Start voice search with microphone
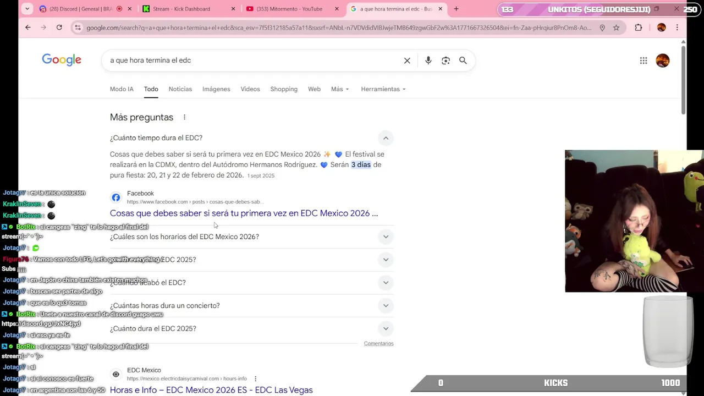The image size is (704, 396). point(428,61)
